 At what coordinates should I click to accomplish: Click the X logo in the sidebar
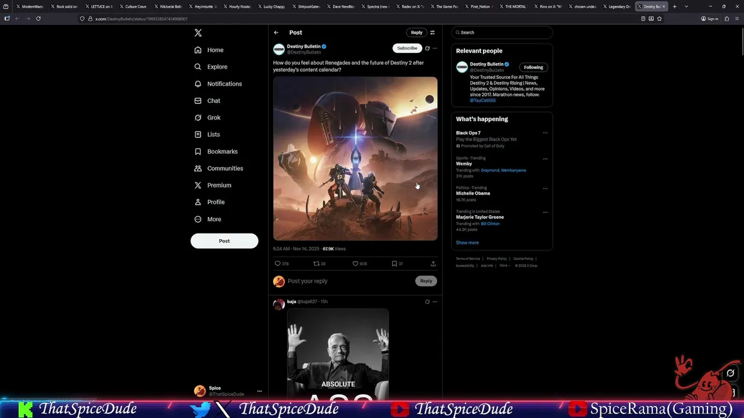pos(198,33)
